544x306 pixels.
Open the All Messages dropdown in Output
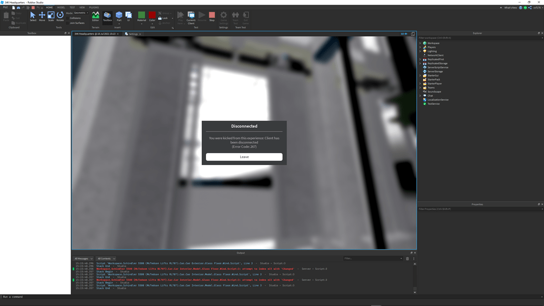(x=83, y=258)
